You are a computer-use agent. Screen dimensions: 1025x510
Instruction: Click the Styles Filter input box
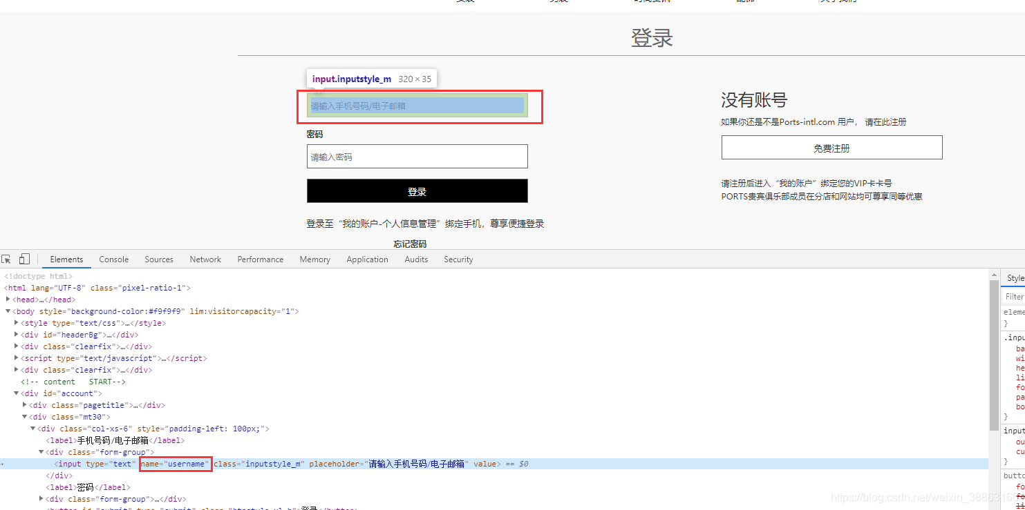pos(1015,296)
